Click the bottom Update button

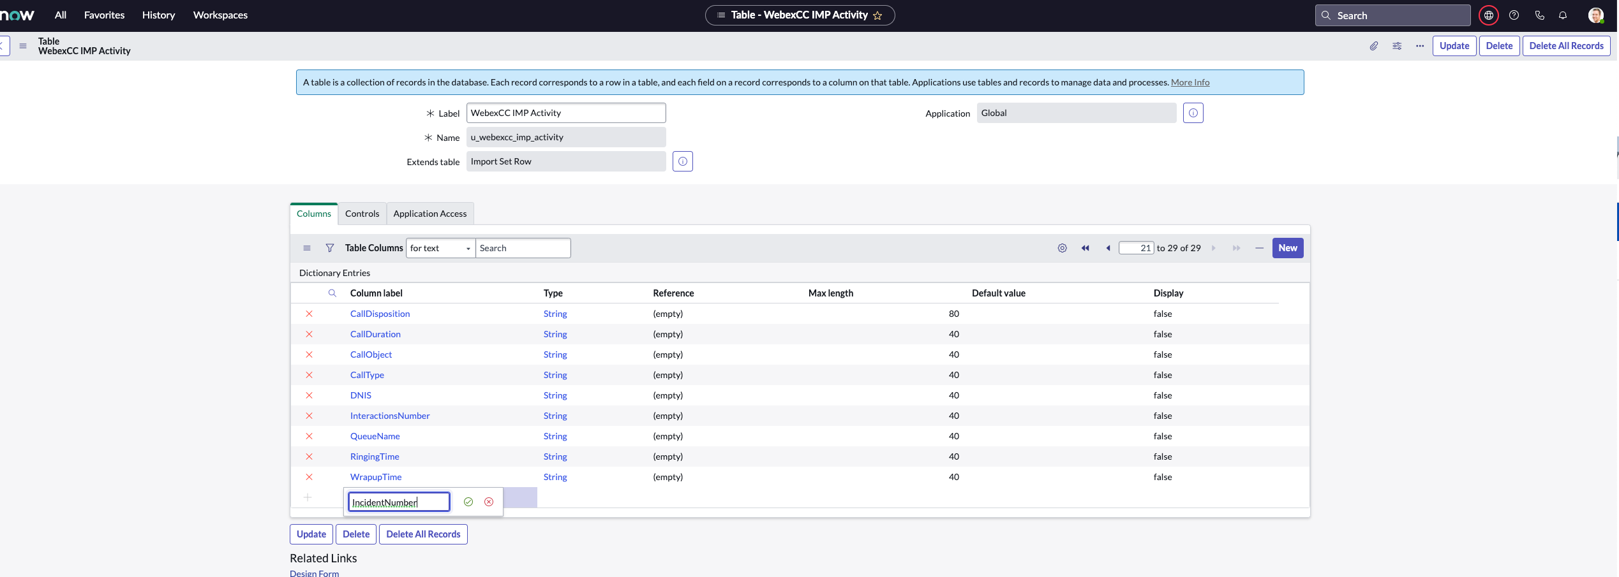tap(311, 534)
